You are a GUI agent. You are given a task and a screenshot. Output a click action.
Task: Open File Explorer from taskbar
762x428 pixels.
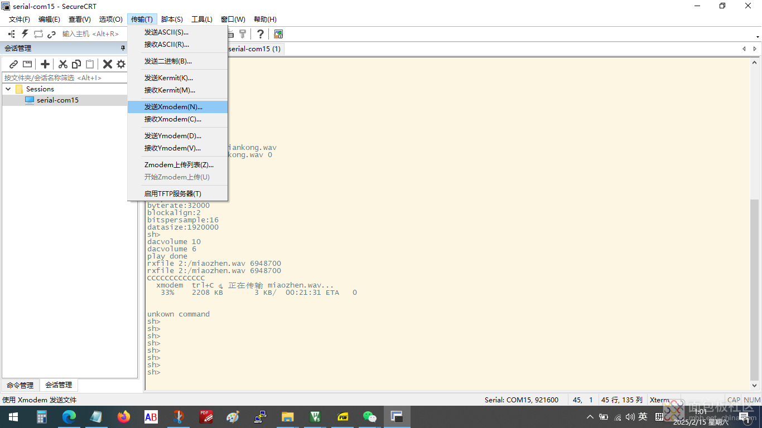coord(288,417)
